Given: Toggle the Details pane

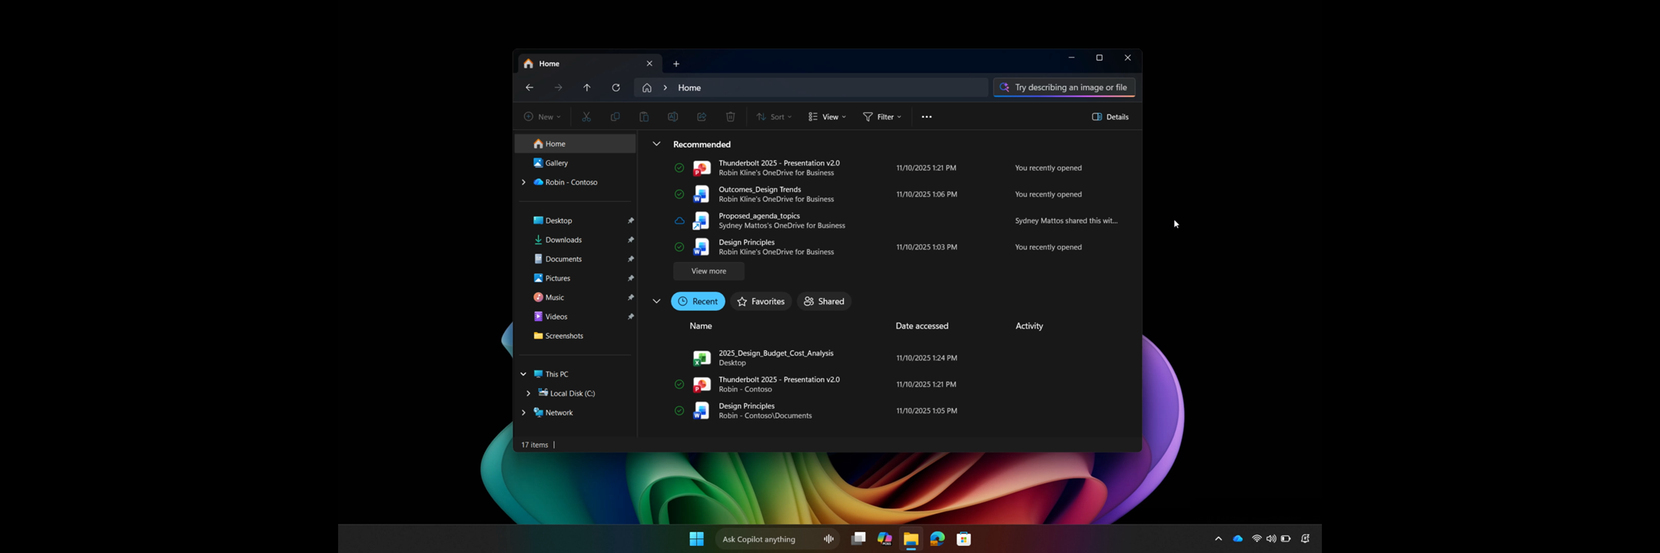Looking at the screenshot, I should coord(1111,117).
